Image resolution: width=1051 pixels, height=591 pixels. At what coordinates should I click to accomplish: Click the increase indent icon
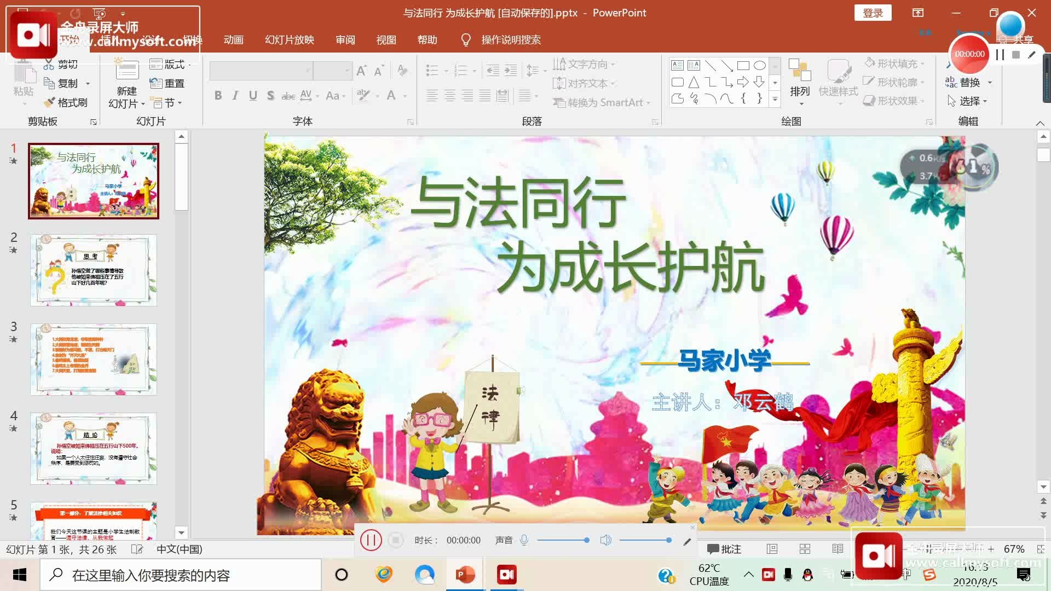(511, 70)
